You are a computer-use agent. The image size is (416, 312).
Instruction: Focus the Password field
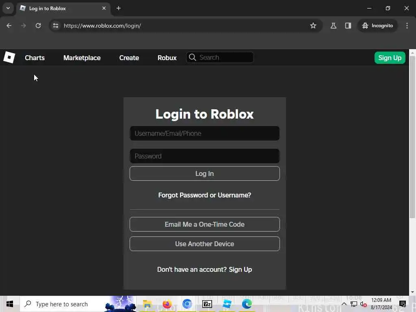[205, 156]
